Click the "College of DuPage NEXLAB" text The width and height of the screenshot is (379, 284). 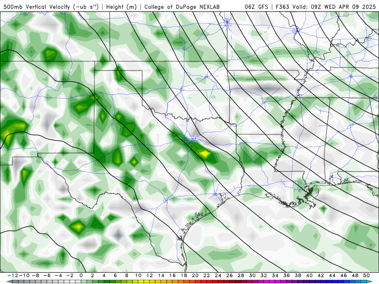tap(182, 7)
